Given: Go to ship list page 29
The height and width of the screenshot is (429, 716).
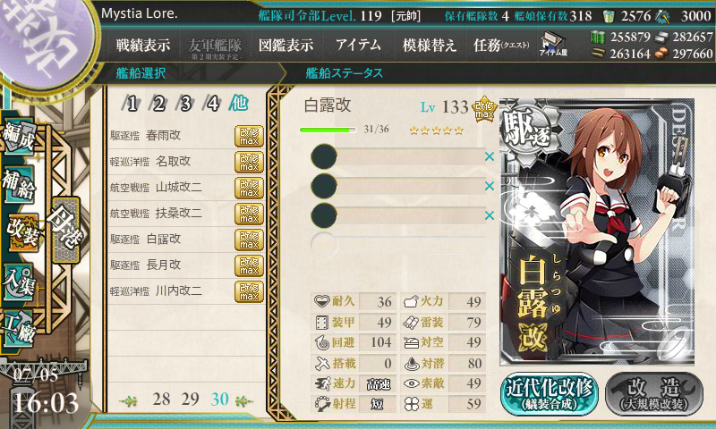Looking at the screenshot, I should 190,400.
